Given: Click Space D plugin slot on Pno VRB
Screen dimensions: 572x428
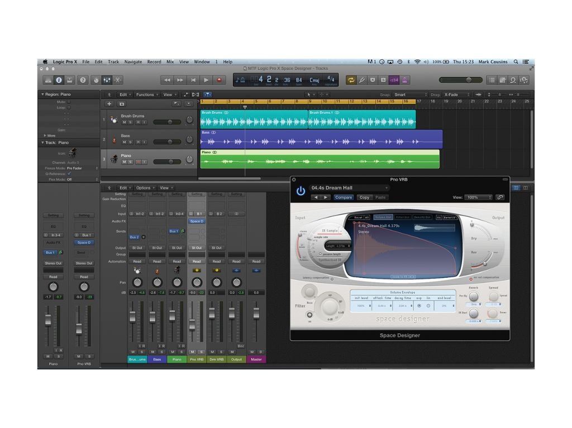Looking at the screenshot, I should (x=197, y=222).
